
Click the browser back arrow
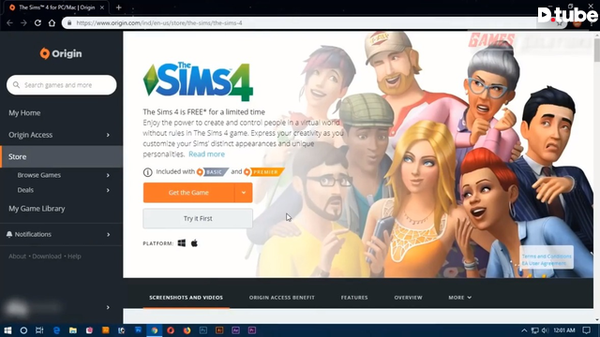click(x=9, y=22)
